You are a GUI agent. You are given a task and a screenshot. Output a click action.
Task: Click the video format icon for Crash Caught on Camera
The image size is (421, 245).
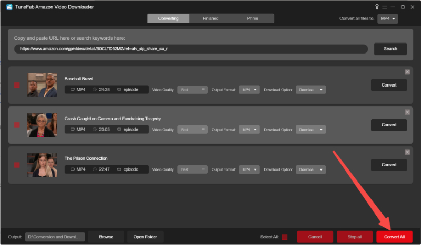pos(73,130)
